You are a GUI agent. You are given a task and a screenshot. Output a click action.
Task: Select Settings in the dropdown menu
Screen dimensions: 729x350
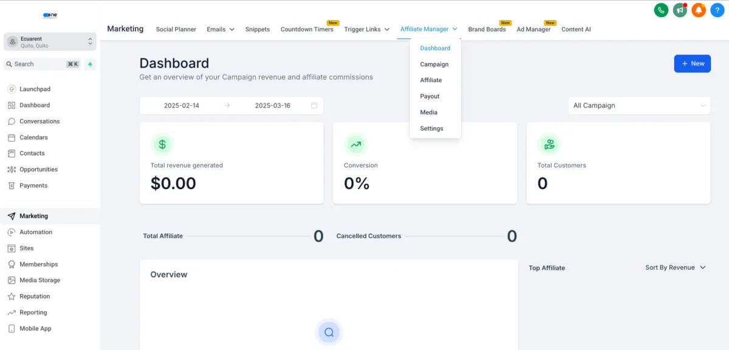click(431, 128)
